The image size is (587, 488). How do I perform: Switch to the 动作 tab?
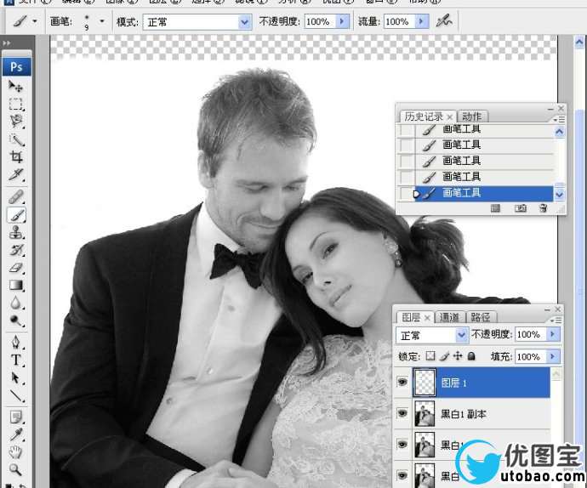(471, 116)
